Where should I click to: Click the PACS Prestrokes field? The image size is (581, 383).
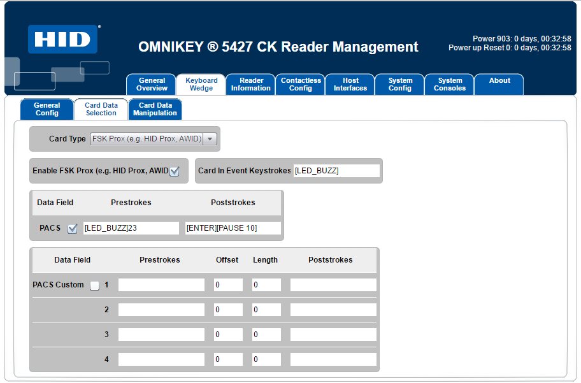tap(131, 228)
